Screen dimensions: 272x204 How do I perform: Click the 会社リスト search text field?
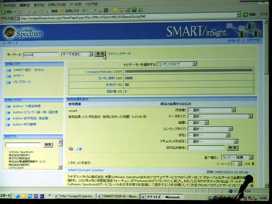click(23, 145)
